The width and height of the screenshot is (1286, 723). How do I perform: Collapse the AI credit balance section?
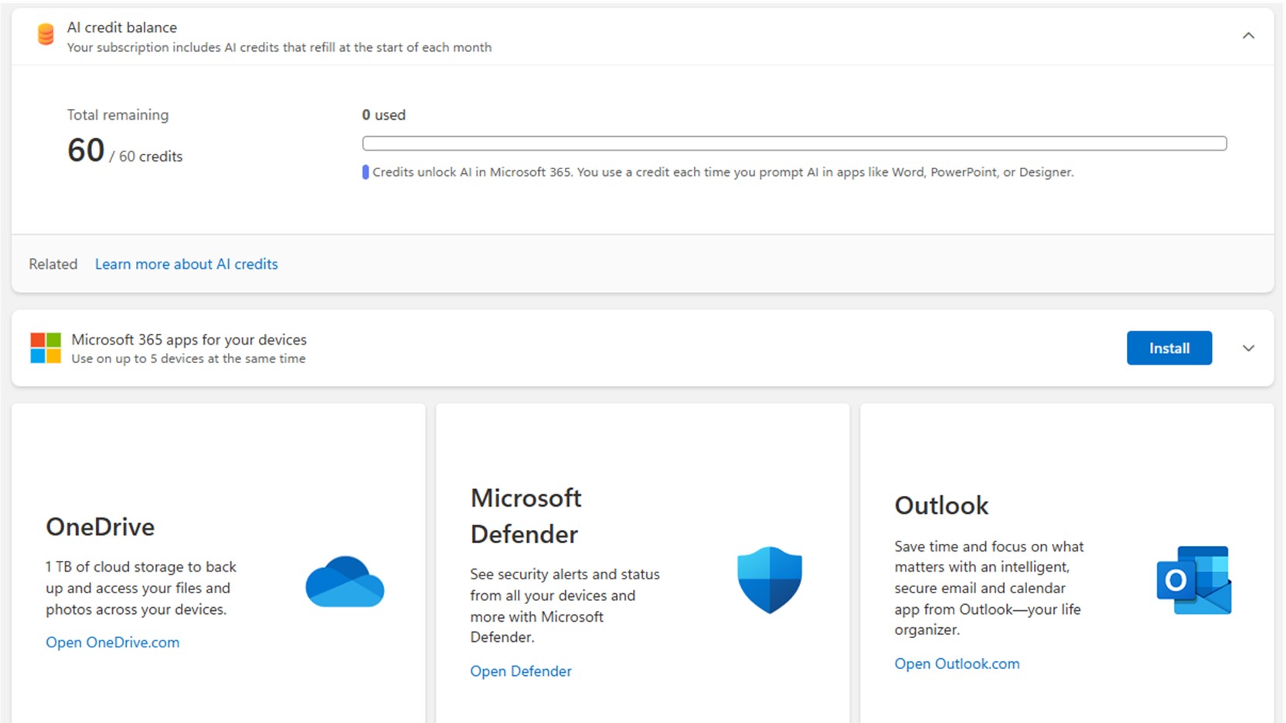pyautogui.click(x=1248, y=36)
